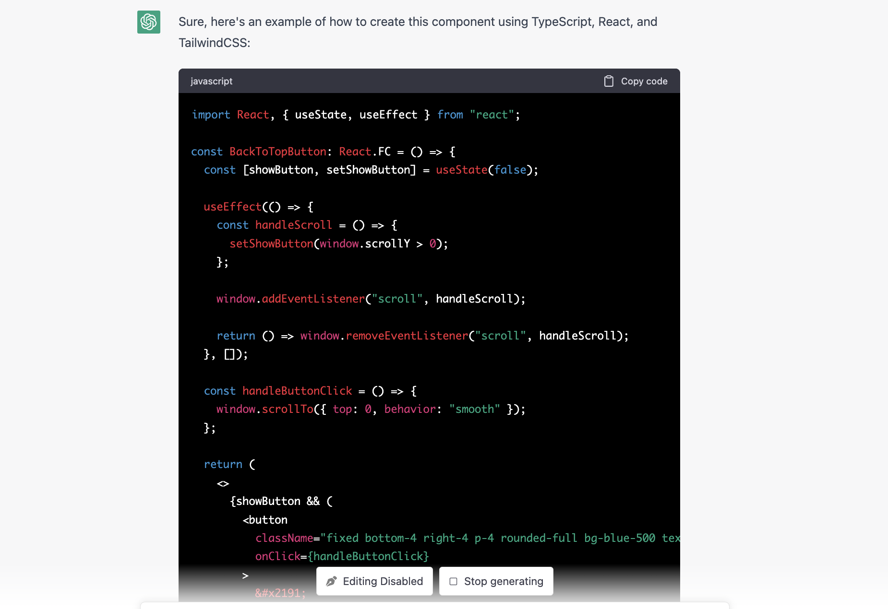Click the ChatGPT avatar icon
Viewport: 888px width, 609px height.
pyautogui.click(x=149, y=22)
